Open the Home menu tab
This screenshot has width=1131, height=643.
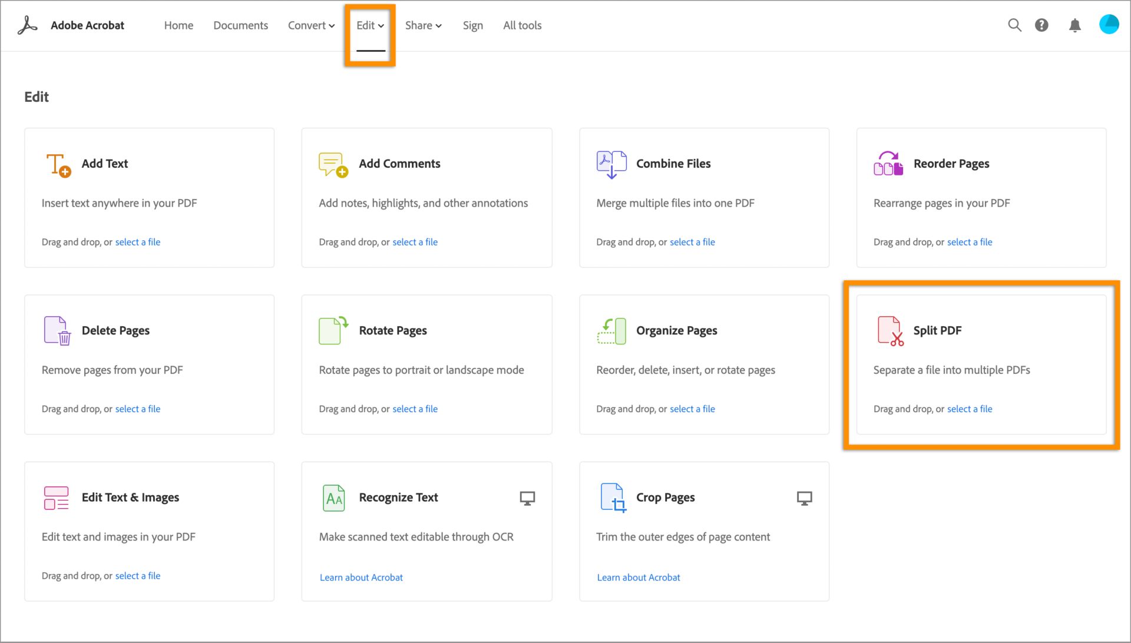point(177,25)
